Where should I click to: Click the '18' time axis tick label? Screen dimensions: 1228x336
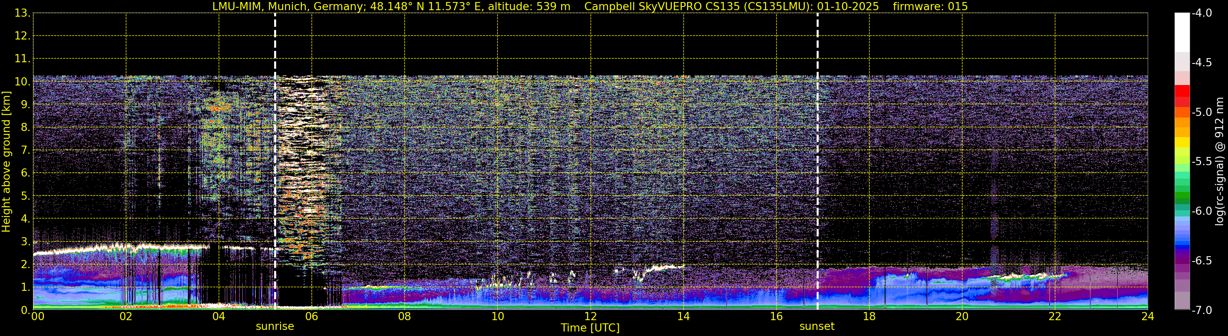(870, 316)
